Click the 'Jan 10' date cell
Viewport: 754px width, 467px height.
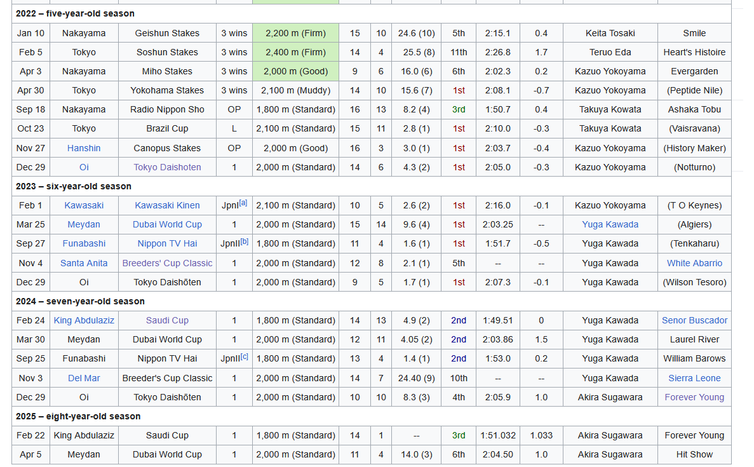pyautogui.click(x=30, y=33)
